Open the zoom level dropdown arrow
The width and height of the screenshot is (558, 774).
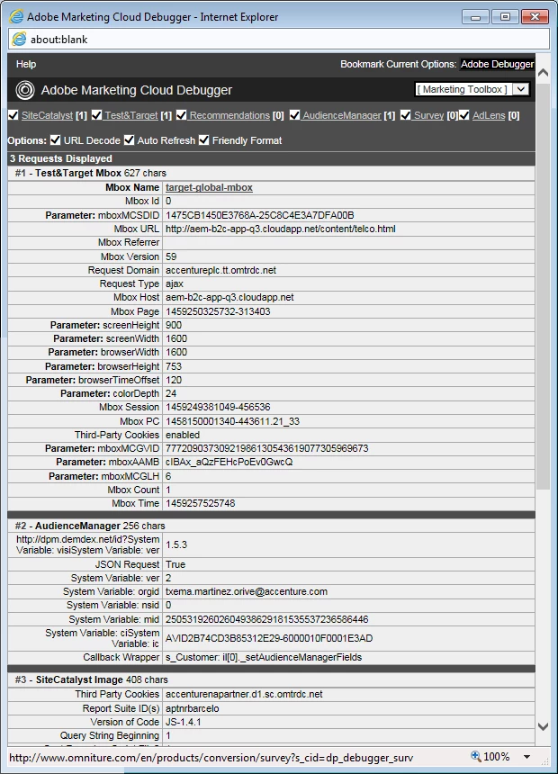pyautogui.click(x=526, y=757)
